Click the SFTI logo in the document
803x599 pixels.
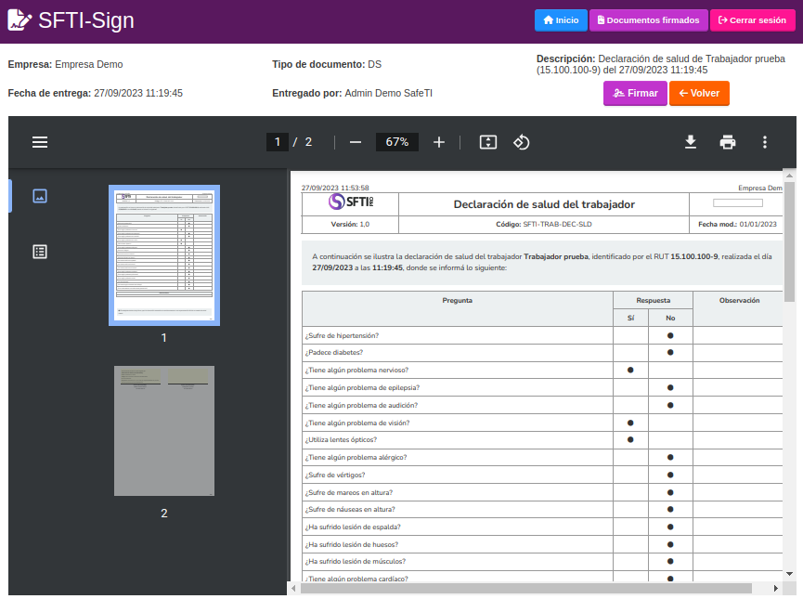pos(351,202)
